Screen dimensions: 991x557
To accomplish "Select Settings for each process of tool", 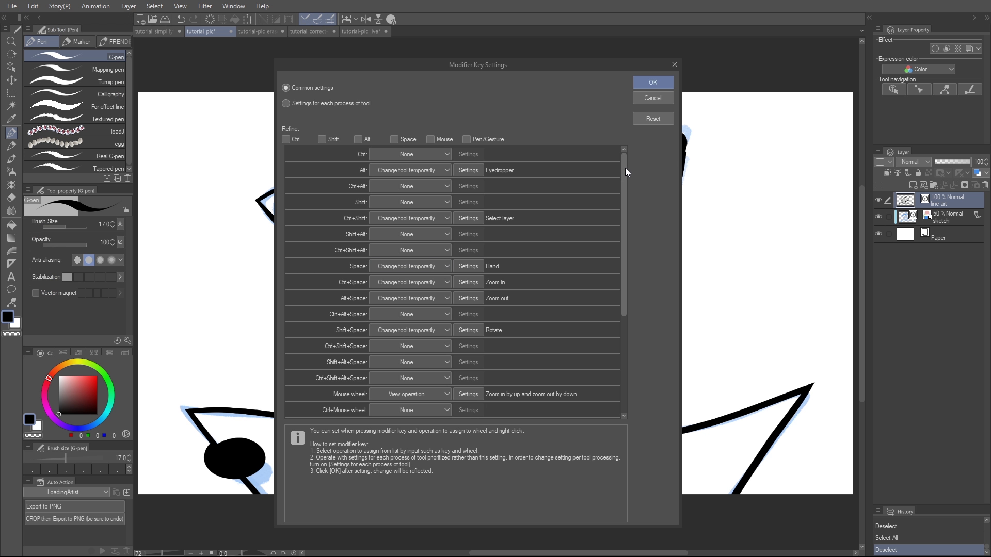I will point(286,103).
